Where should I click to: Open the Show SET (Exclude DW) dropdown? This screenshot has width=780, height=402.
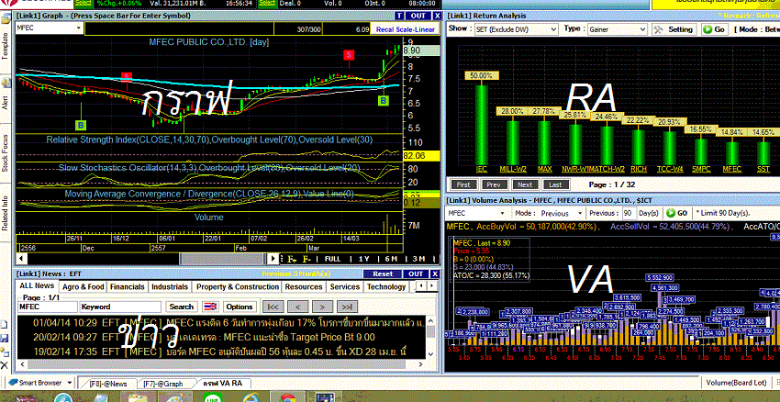pyautogui.click(x=553, y=29)
